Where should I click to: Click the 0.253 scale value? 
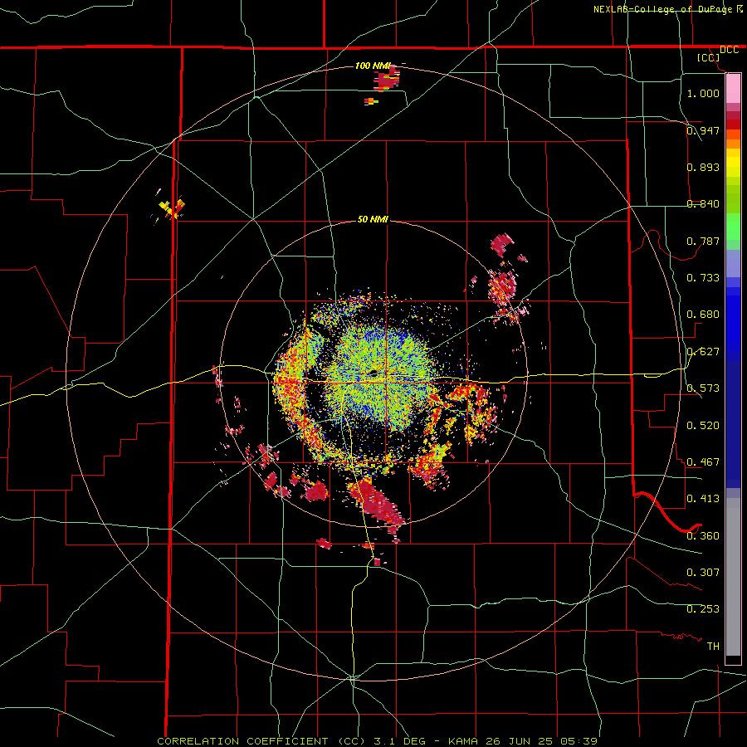[x=703, y=609]
